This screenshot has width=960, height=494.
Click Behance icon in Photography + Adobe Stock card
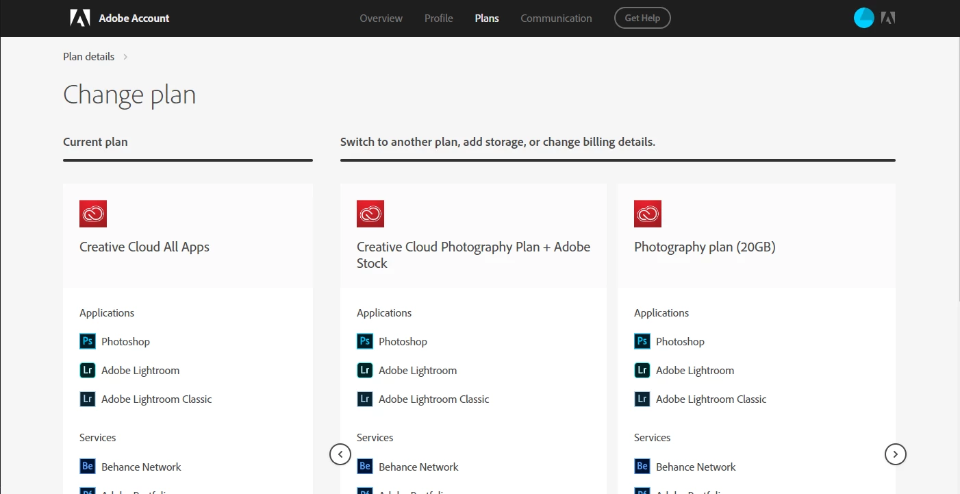[x=365, y=467]
